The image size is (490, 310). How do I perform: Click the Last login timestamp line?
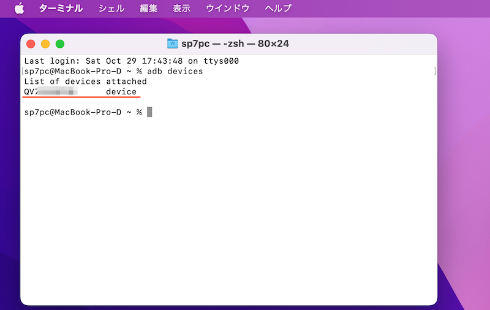(131, 61)
